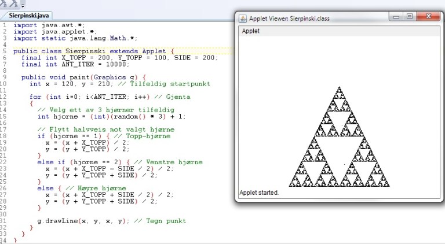This screenshot has height=244, width=445.
Task: Click the Java icon in Applet Viewer title bar
Action: 243,18
